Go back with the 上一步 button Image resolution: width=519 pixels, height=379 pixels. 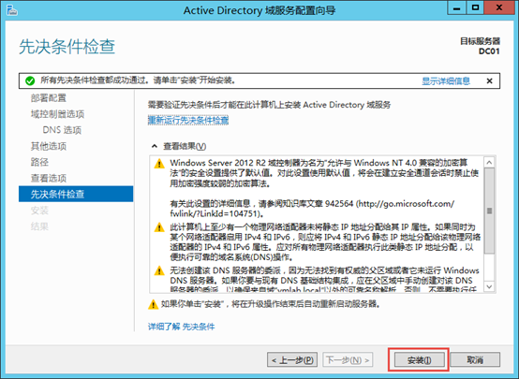pyautogui.click(x=292, y=360)
